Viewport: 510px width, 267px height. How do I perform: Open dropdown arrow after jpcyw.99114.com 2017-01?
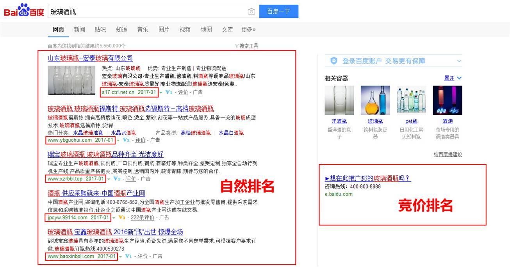coord(114,218)
